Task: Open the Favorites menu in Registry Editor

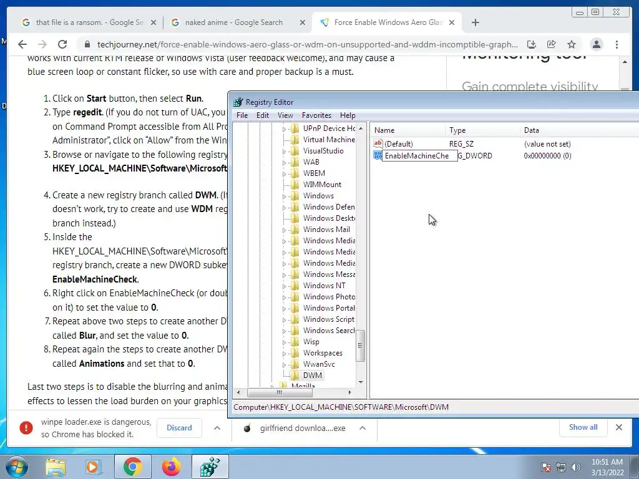Action: (316, 115)
